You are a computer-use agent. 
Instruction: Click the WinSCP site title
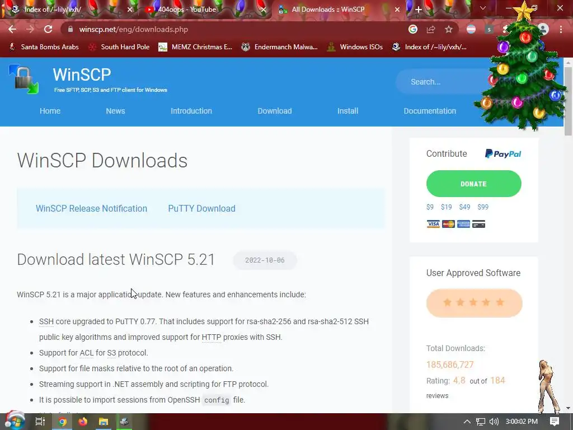(x=82, y=74)
